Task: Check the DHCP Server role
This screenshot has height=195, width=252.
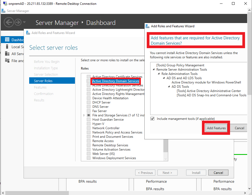Action: pyautogui.click(x=89, y=102)
